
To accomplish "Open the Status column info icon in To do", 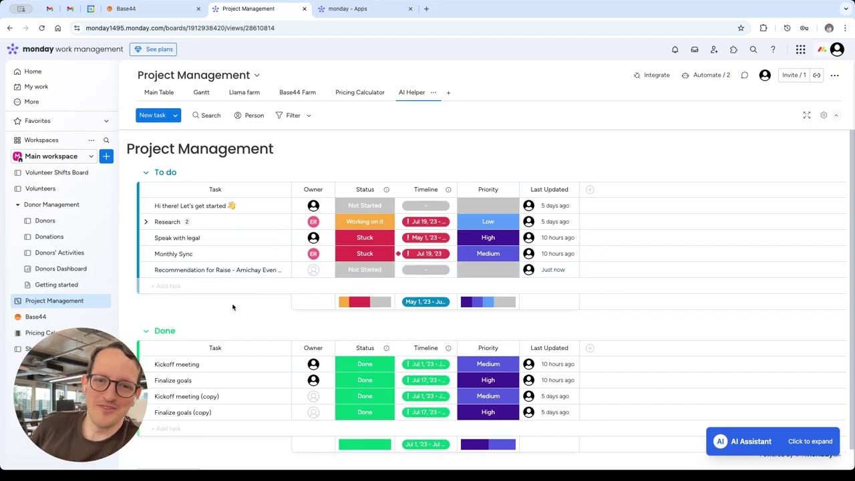I will click(x=386, y=190).
